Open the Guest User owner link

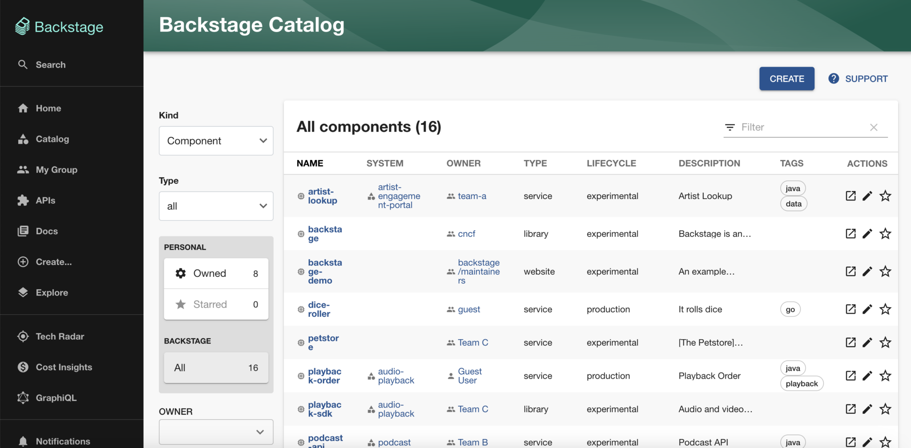click(470, 376)
